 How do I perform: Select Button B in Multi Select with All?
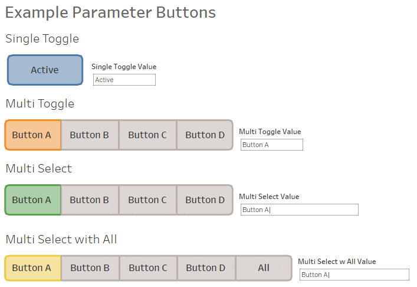[x=90, y=268]
